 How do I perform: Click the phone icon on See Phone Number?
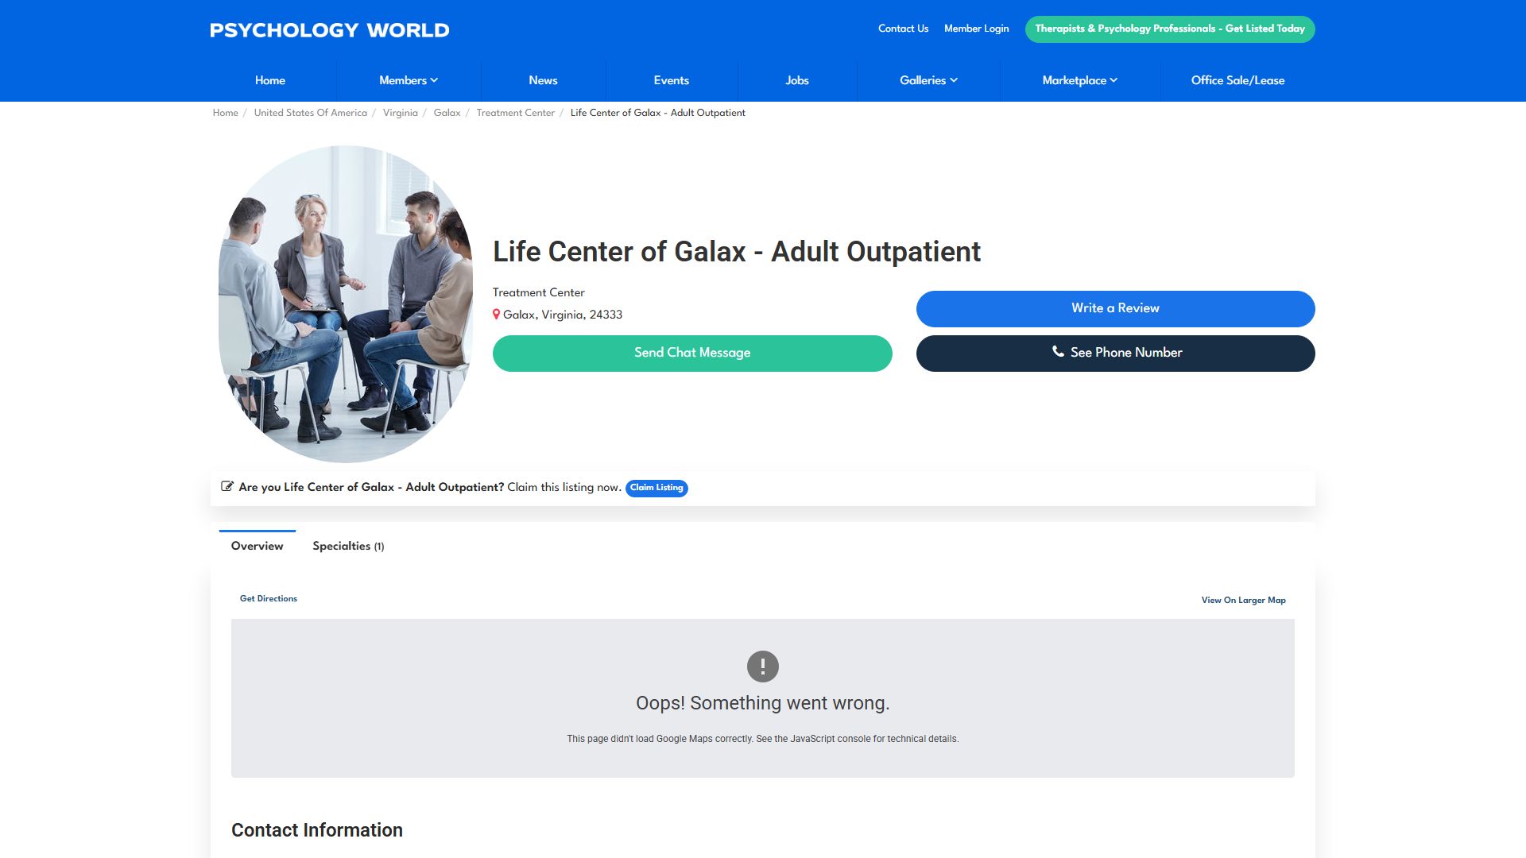tap(1058, 351)
